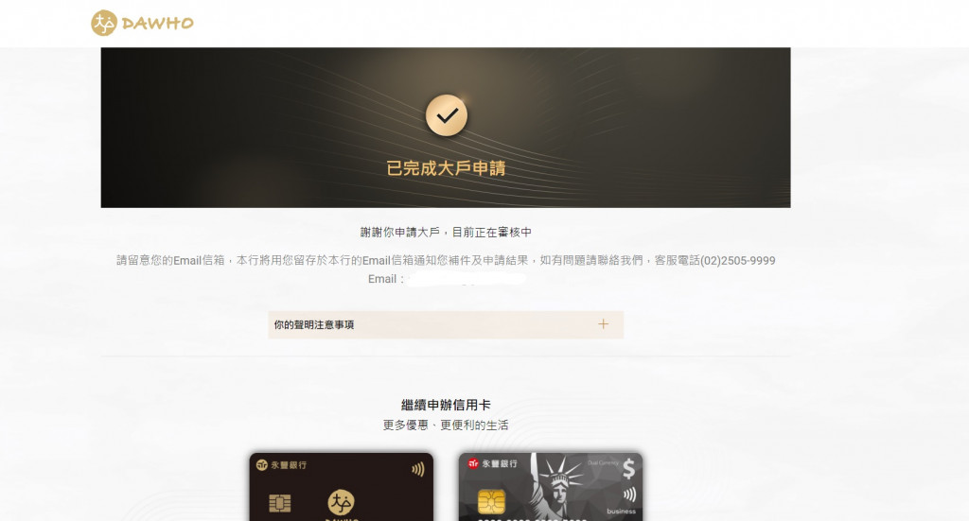Open the 你的聲明注意事項 accordion label

[x=314, y=324]
